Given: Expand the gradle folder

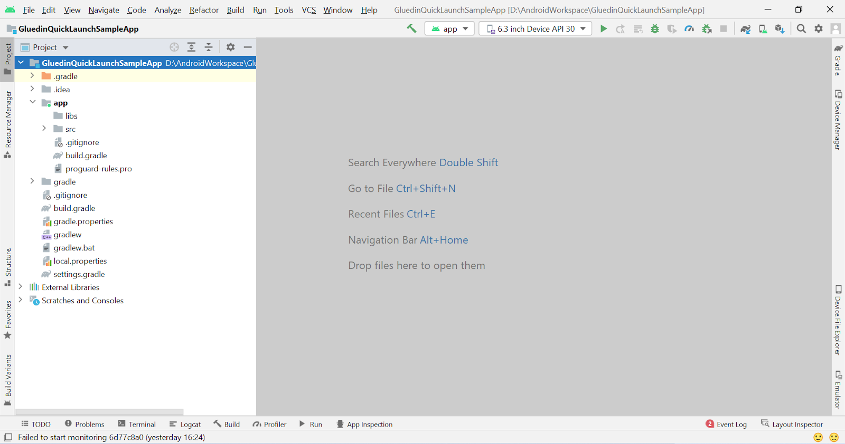Looking at the screenshot, I should [32, 181].
